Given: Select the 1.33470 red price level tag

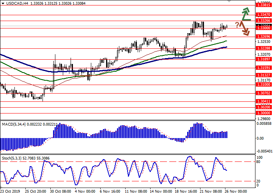Looking at the screenshot, I should click(x=264, y=14).
